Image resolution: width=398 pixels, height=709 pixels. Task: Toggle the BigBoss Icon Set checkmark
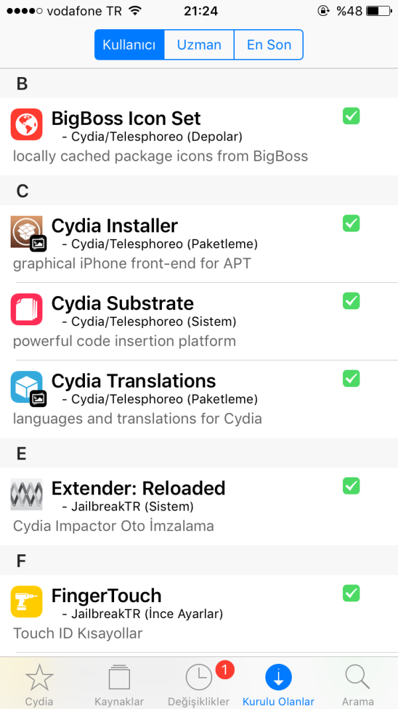[351, 117]
